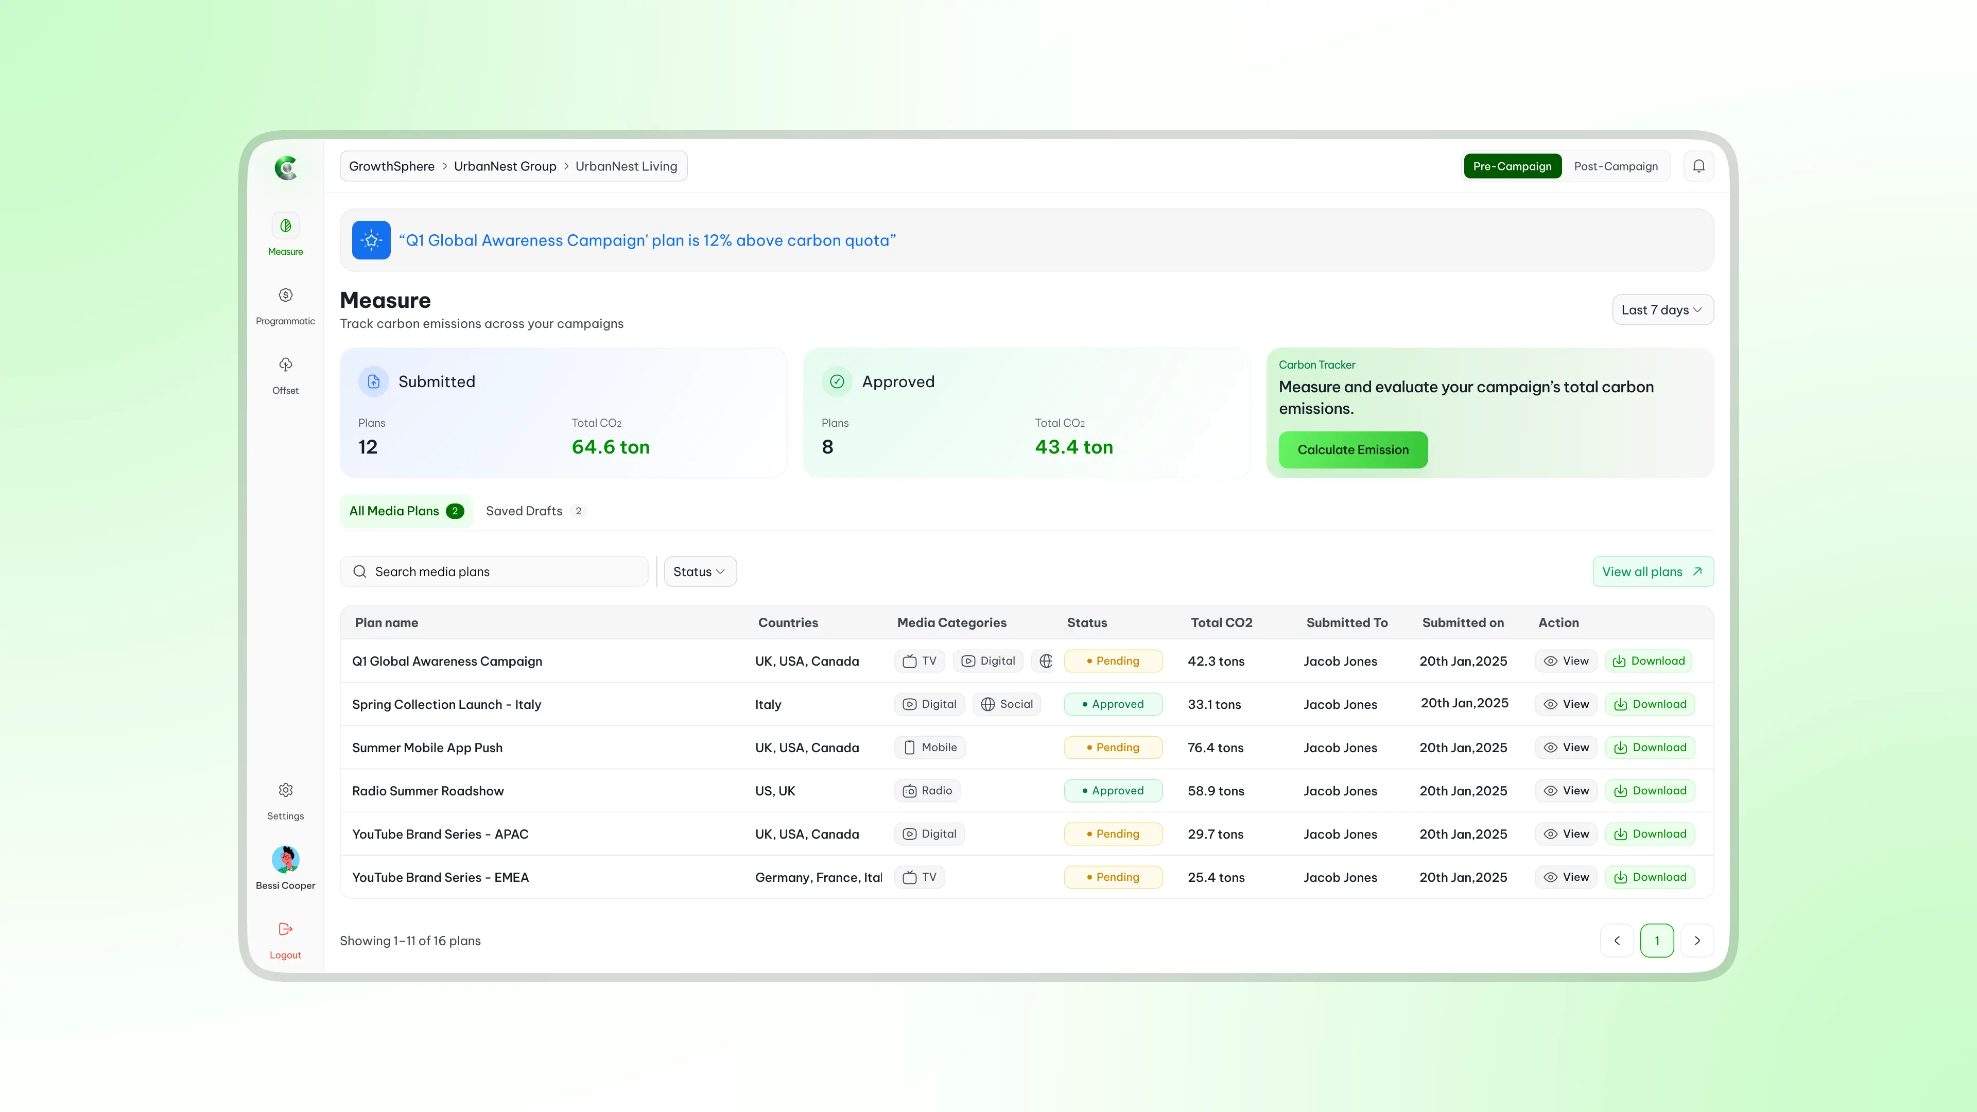Select the Pre-Campaign toggle

pos(1512,166)
